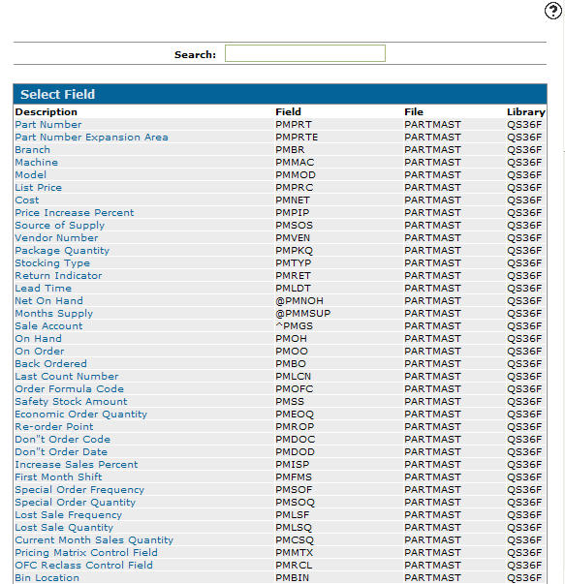Viewport: 565px width, 584px height.
Task: Select the Safety Stock Amount link
Action: [x=71, y=402]
